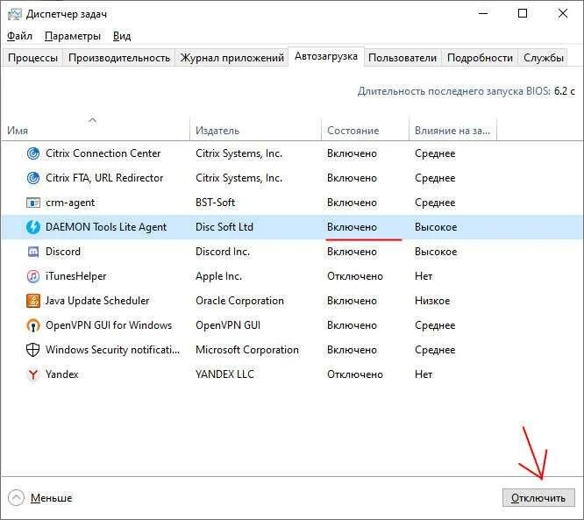Switch to the Пользователи tab
The width and height of the screenshot is (584, 520).
pos(402,58)
